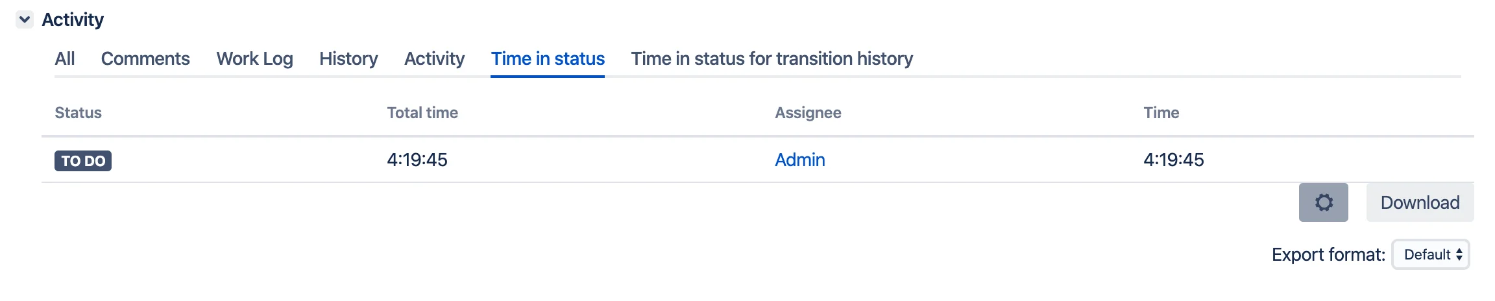Click the Export format label
The image size is (1495, 301).
click(1328, 254)
